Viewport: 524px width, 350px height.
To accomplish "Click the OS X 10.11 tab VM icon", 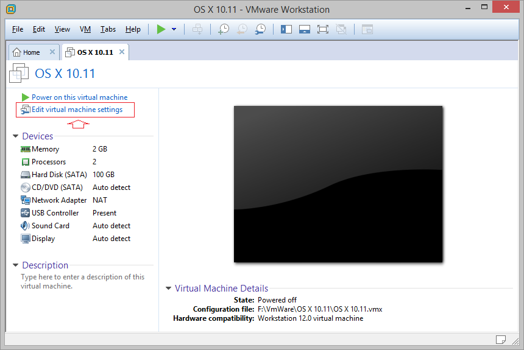I will [70, 52].
